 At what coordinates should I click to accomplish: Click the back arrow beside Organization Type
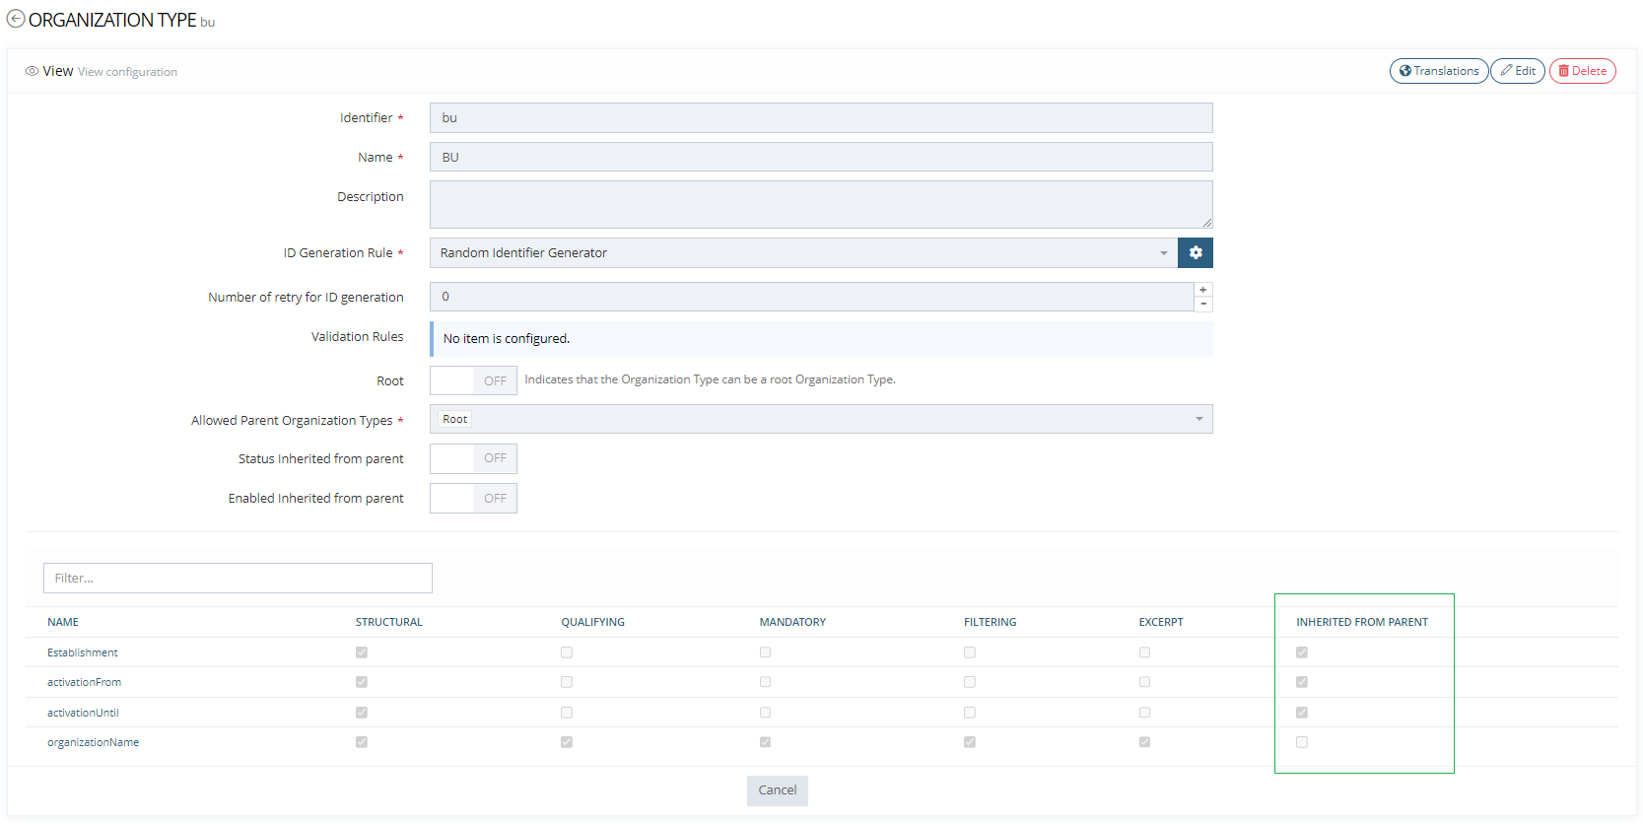tap(16, 19)
